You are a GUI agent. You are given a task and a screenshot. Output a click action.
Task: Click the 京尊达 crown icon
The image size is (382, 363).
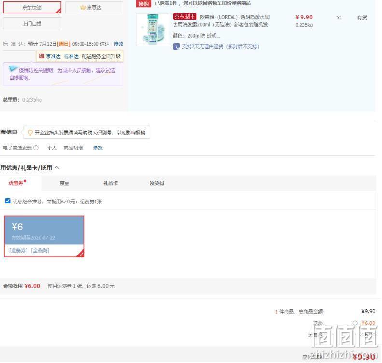tap(83, 8)
